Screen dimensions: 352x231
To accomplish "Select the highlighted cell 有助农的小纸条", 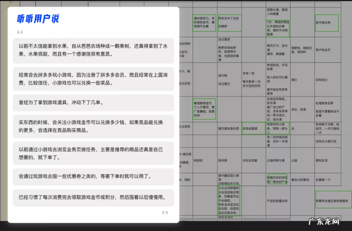I will point(277,128).
